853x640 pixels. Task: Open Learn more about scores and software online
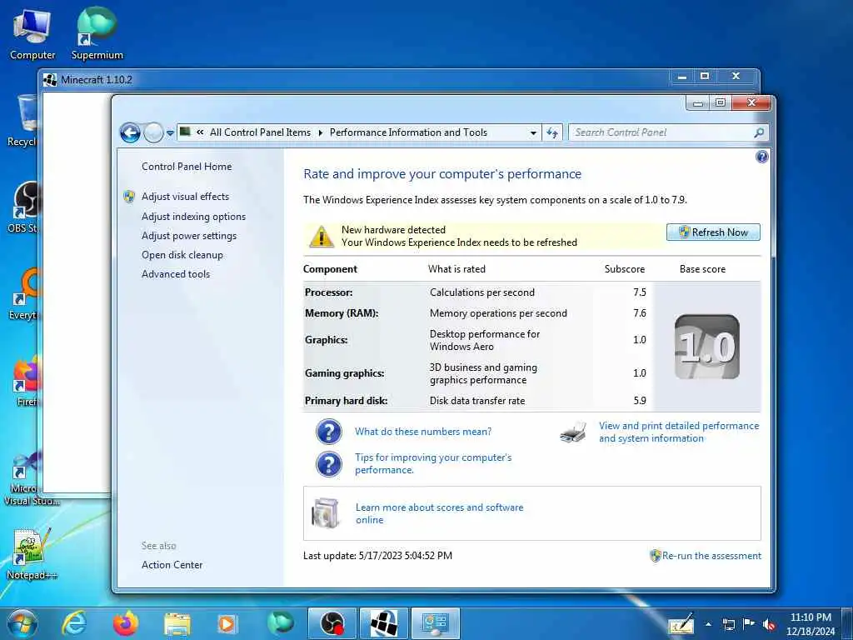[x=440, y=513]
